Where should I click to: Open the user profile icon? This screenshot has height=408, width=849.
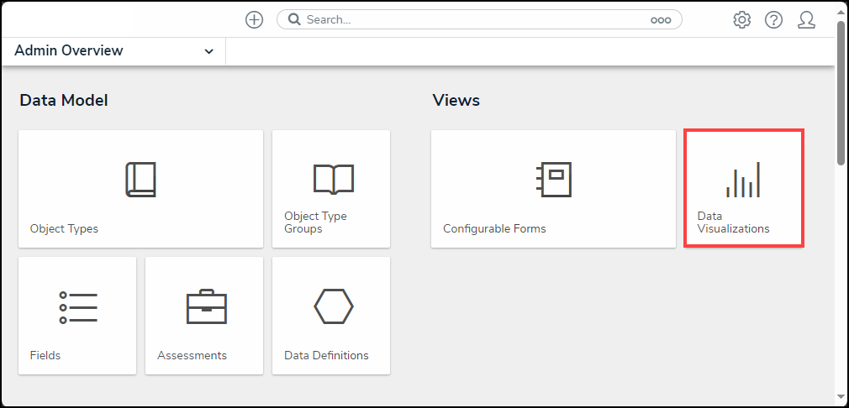tap(806, 20)
